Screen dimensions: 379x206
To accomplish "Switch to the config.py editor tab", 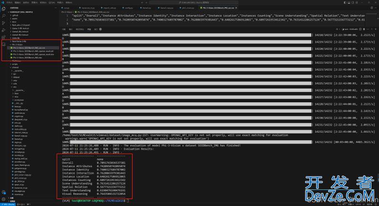I will coord(128,8).
